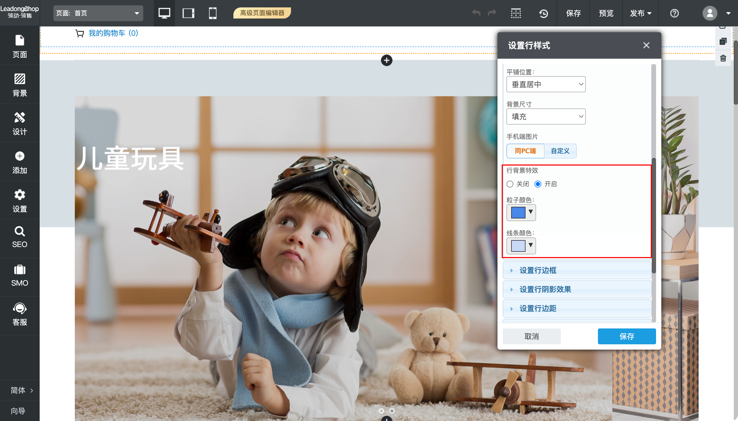This screenshot has height=421, width=738.
Task: Select the 开启 radio for row effect
Action: [538, 184]
